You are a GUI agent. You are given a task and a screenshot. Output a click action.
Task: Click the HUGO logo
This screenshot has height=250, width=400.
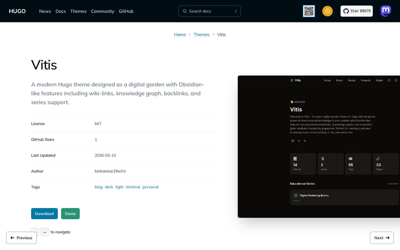pos(17,11)
